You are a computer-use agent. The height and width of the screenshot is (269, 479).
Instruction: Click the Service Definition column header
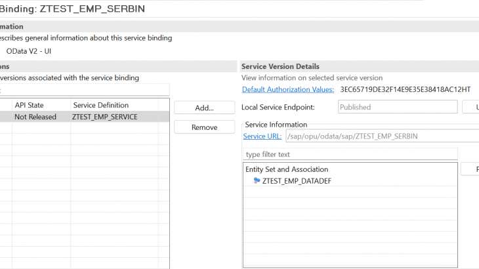tap(114, 105)
